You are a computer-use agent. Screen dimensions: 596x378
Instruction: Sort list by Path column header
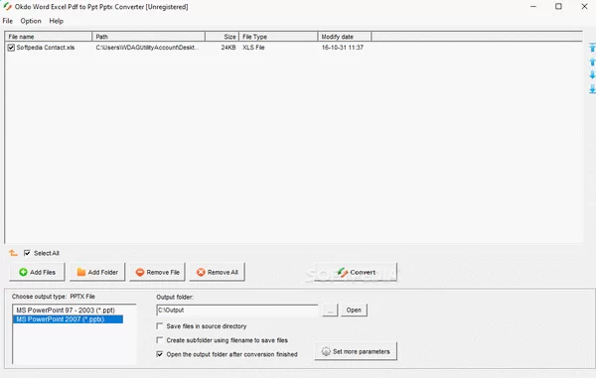(149, 37)
